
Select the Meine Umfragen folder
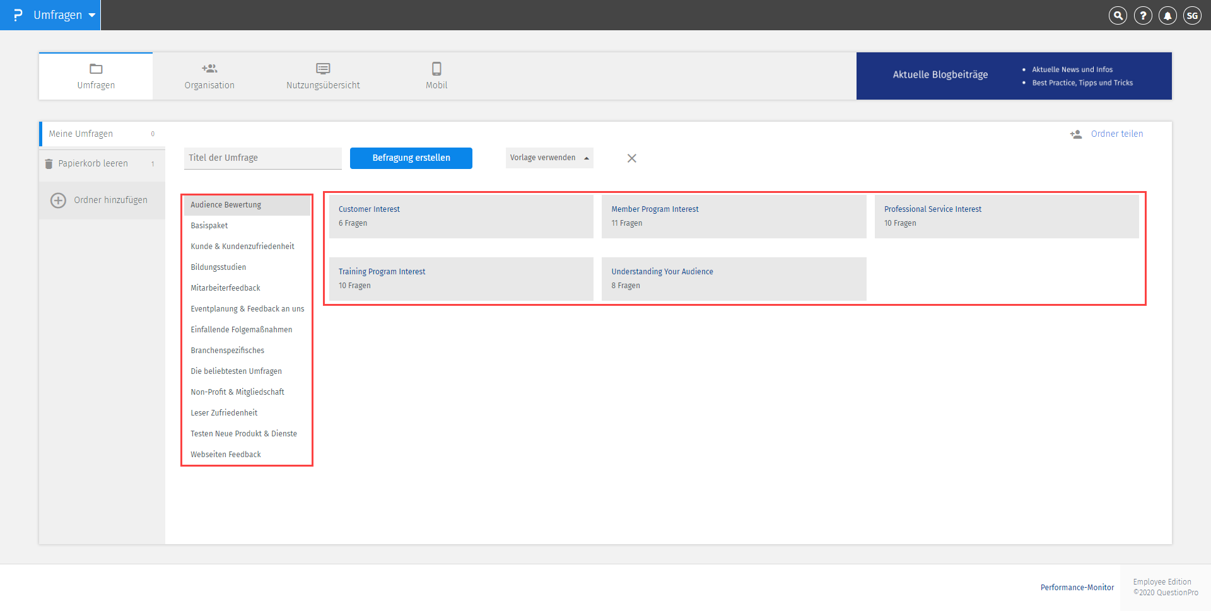pos(102,134)
